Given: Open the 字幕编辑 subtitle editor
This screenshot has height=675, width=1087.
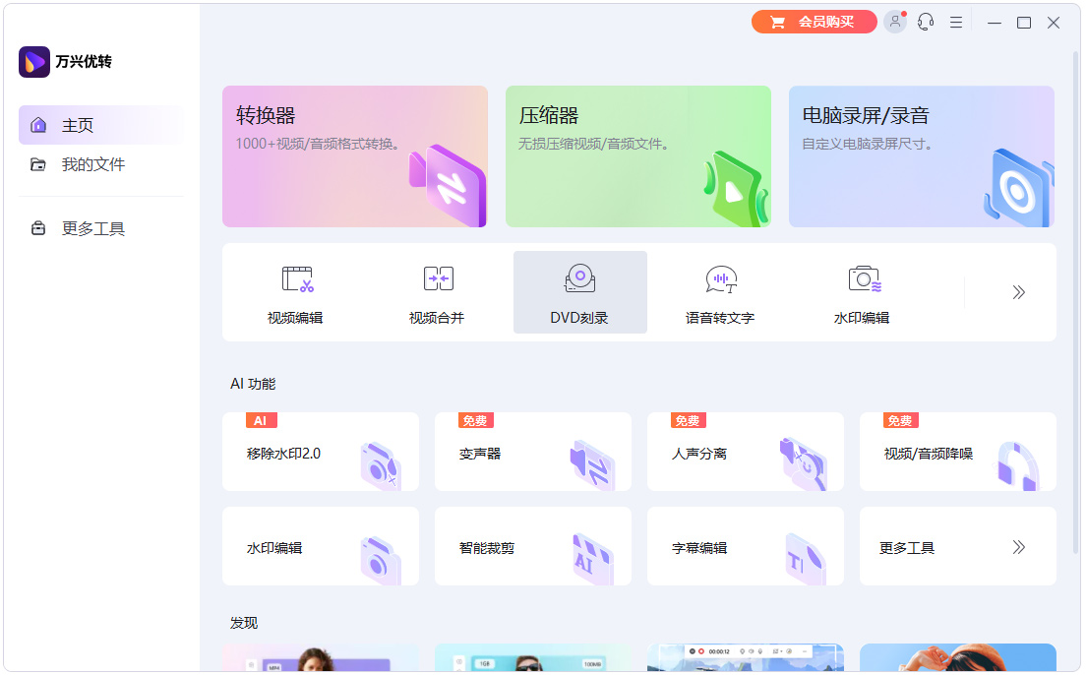Looking at the screenshot, I should point(745,546).
